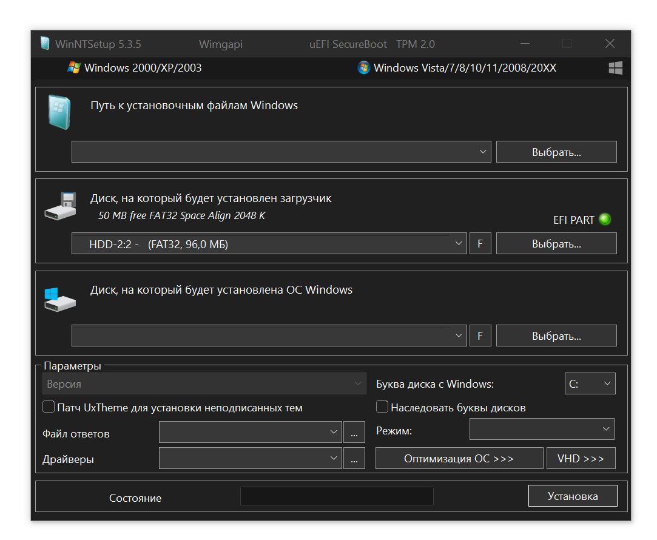Viewport: 657px width, 540px height.
Task: Open the Драйверы dropdown
Action: pyautogui.click(x=250, y=458)
